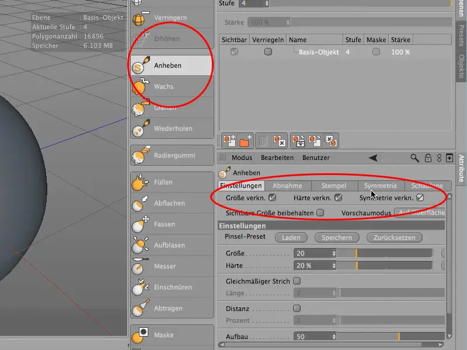Open the Attribute side tab
The image size is (467, 350).
(461, 169)
